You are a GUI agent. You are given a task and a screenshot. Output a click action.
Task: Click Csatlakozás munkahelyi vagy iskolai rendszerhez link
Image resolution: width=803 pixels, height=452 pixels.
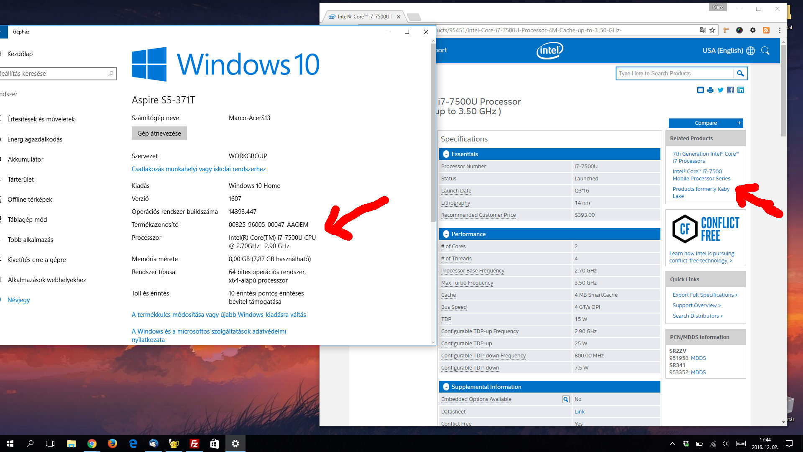[199, 169]
